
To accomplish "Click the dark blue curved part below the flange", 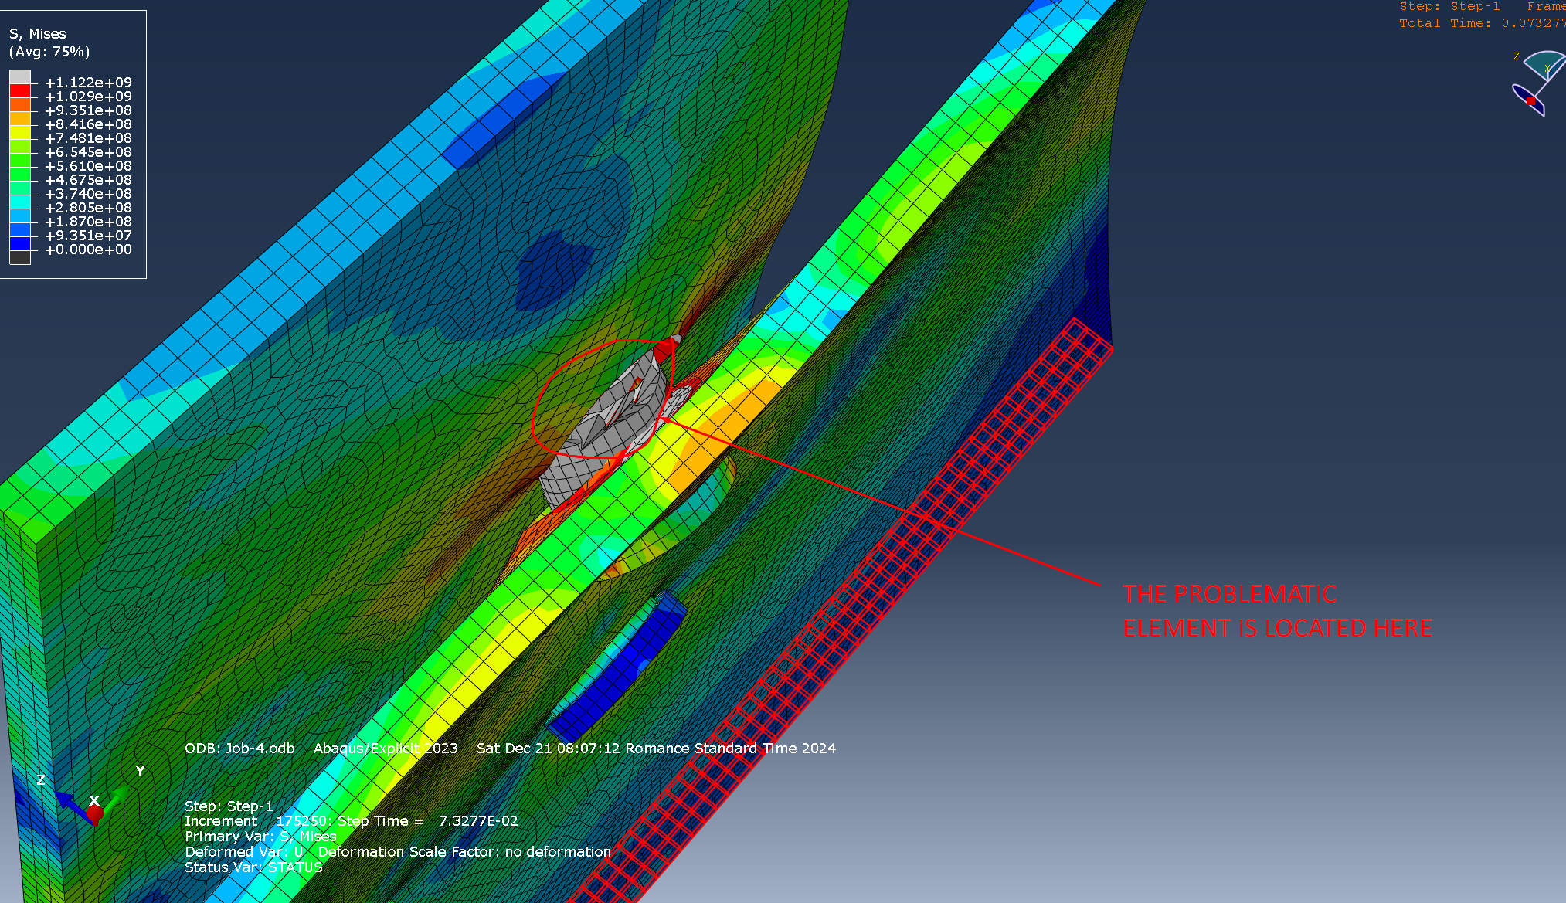I will click(x=616, y=668).
